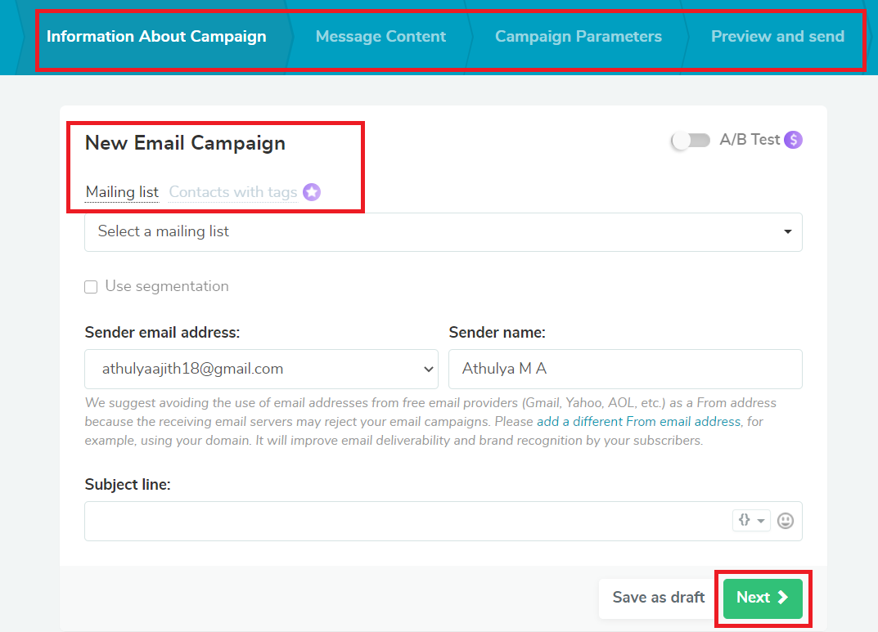The image size is (878, 632).
Task: Click into the Sender name field
Action: 625,370
